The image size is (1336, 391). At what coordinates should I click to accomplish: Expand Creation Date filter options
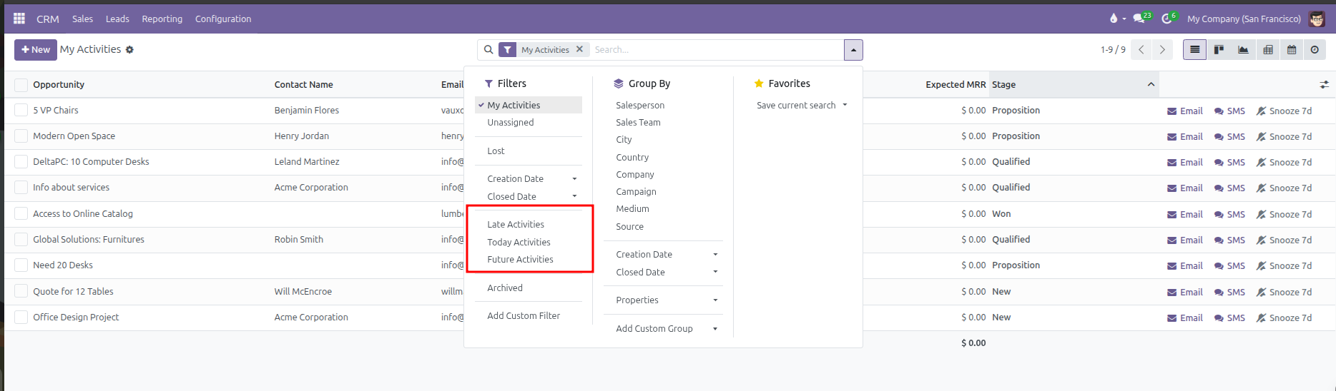529,178
